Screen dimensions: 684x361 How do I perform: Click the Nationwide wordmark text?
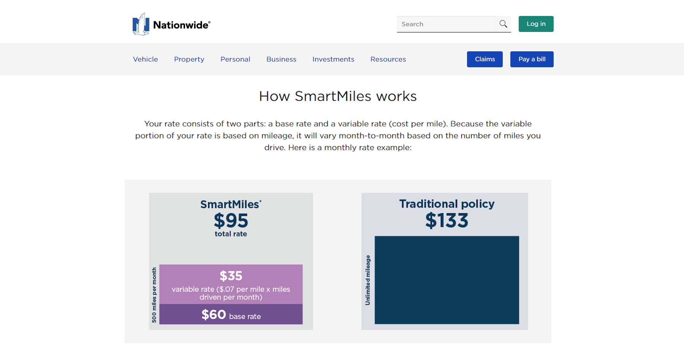click(x=182, y=25)
